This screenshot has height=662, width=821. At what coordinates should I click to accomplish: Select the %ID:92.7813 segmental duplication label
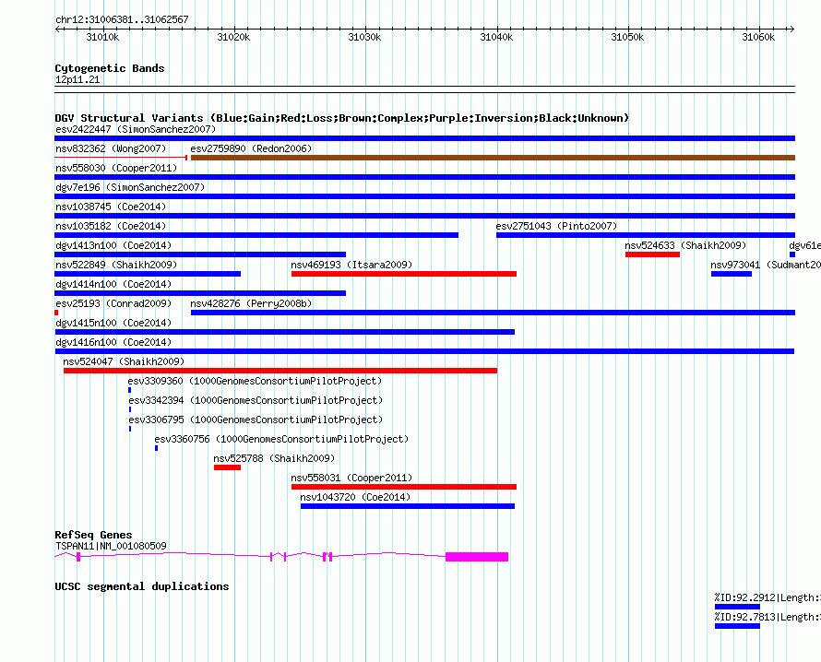click(767, 617)
